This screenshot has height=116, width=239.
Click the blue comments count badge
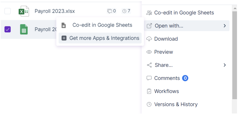(185, 78)
